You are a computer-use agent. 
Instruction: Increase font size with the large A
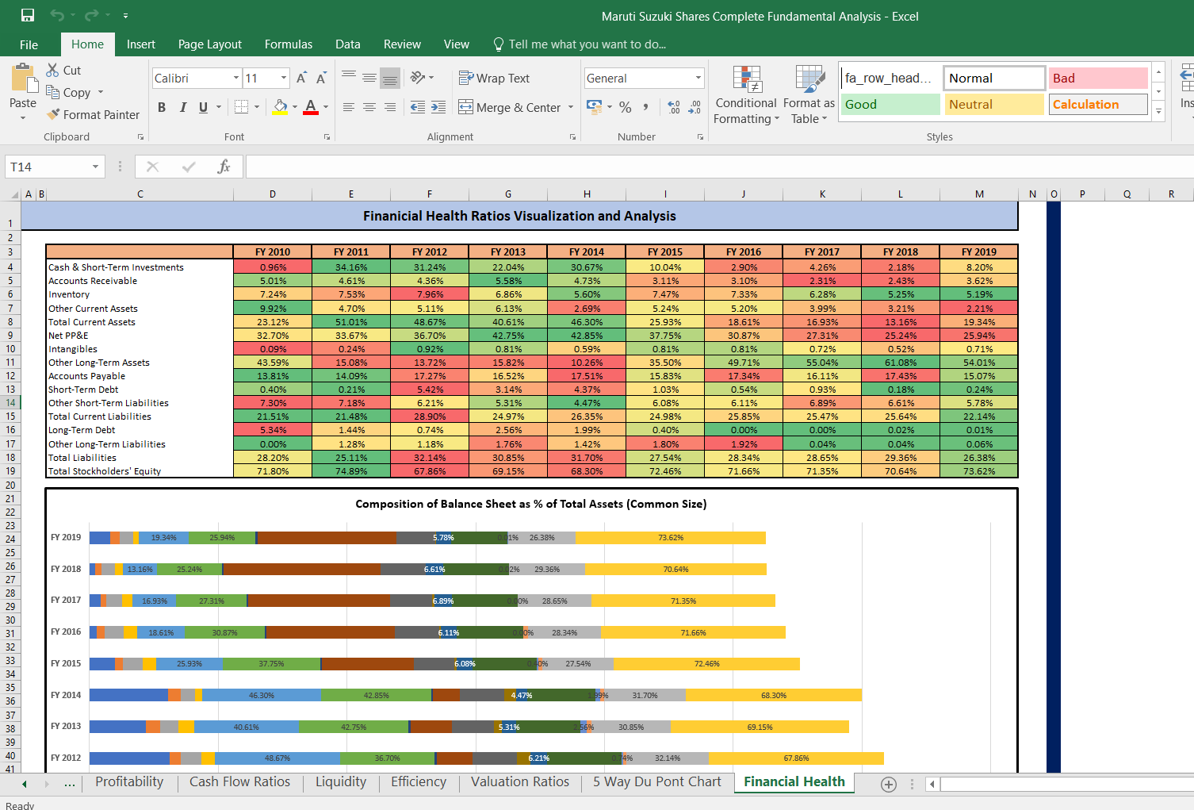point(301,78)
